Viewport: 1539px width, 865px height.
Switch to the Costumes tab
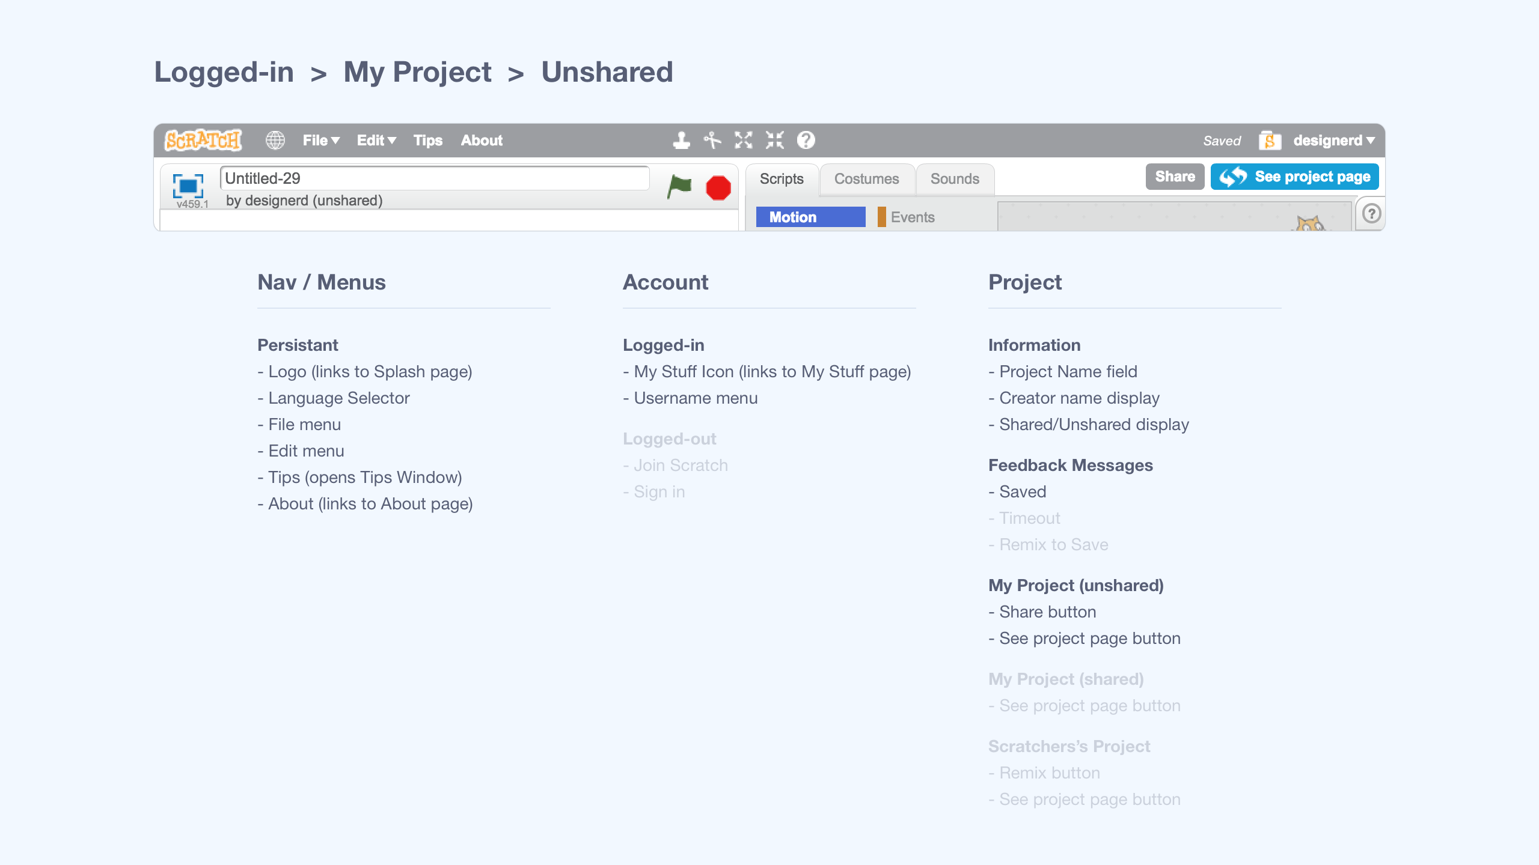tap(866, 179)
